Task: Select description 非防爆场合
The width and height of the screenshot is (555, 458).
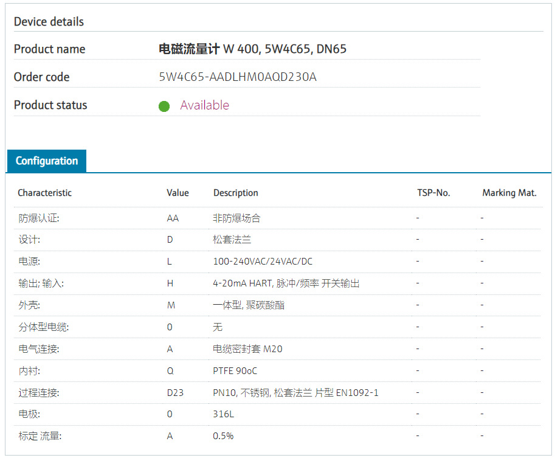Action: click(236, 218)
